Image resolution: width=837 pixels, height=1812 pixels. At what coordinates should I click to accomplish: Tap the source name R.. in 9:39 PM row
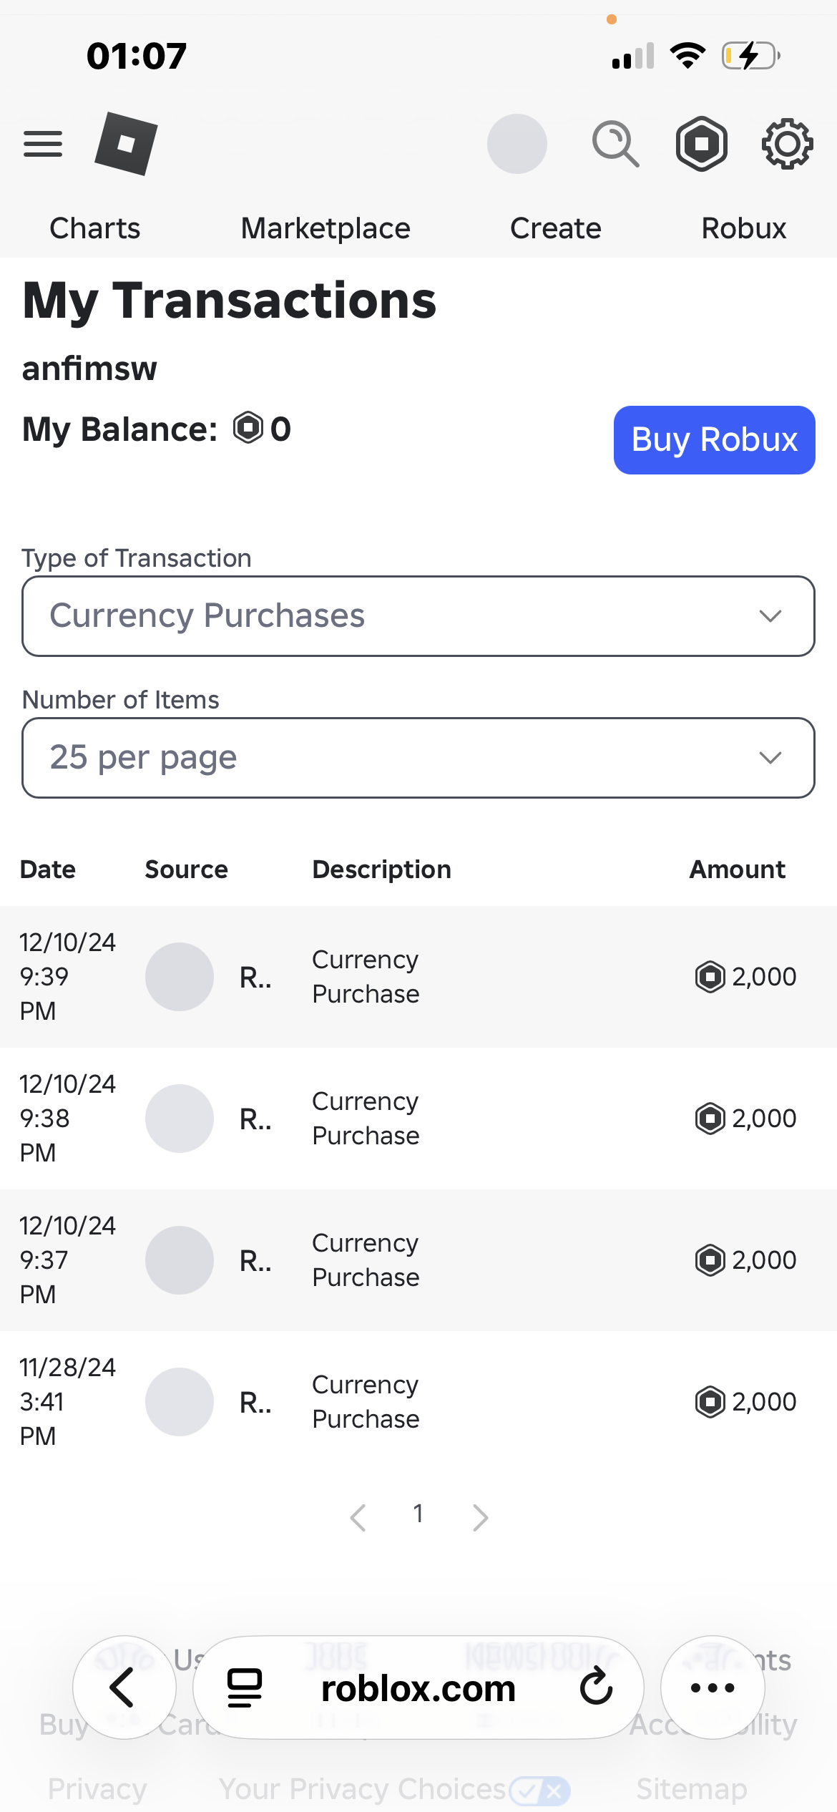[x=255, y=977]
